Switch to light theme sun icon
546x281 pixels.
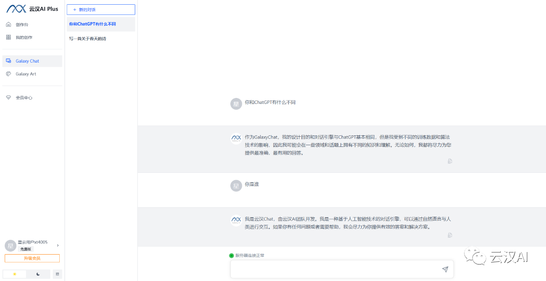click(15, 274)
